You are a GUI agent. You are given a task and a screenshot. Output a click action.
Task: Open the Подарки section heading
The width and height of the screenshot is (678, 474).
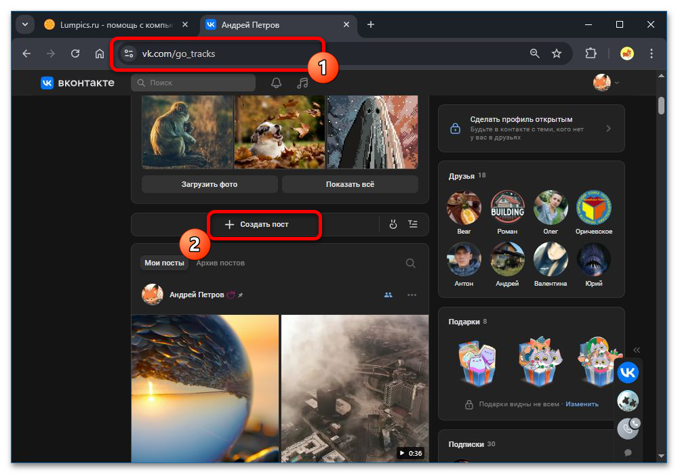pyautogui.click(x=464, y=322)
